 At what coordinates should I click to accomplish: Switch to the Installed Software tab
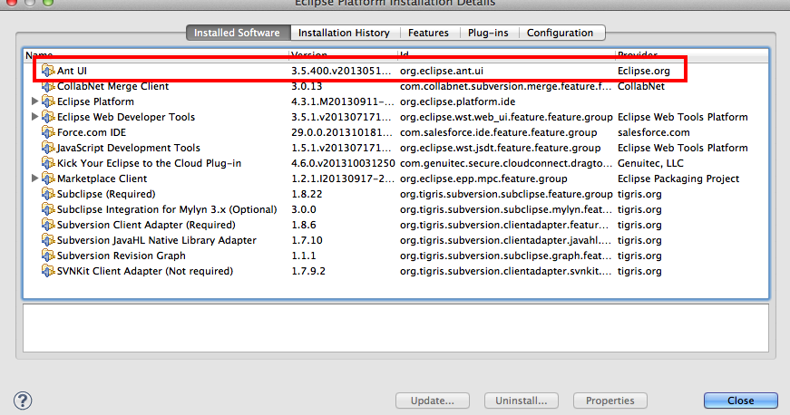[239, 33]
